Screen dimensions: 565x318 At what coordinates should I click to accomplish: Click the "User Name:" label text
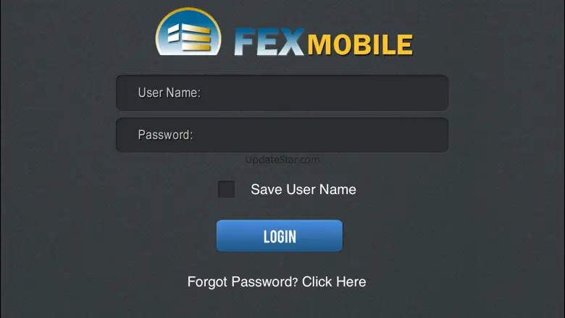pyautogui.click(x=169, y=93)
